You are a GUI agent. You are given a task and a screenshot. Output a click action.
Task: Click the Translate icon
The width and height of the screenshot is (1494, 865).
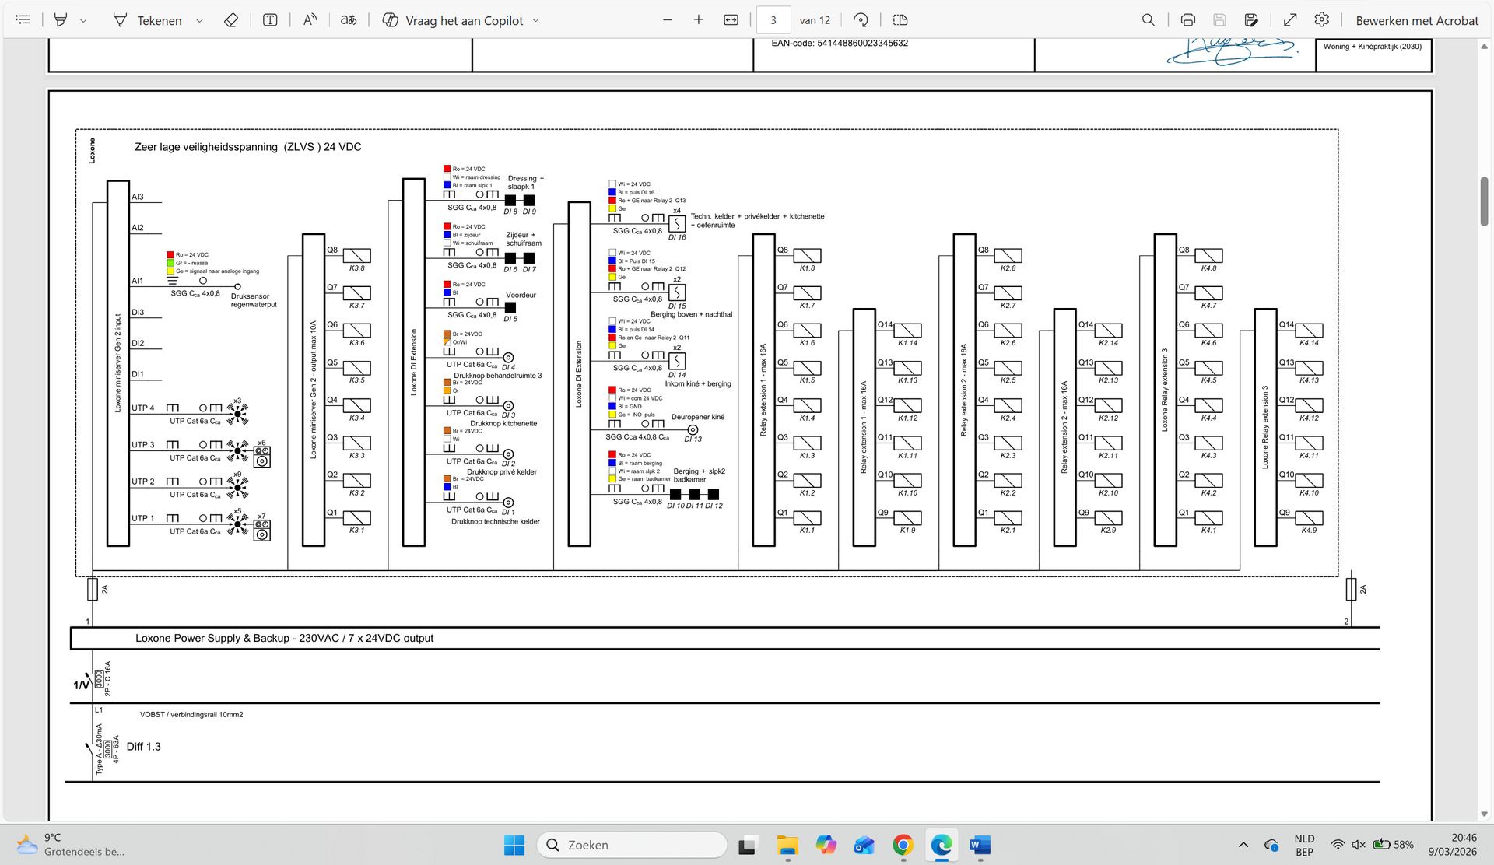click(x=349, y=20)
